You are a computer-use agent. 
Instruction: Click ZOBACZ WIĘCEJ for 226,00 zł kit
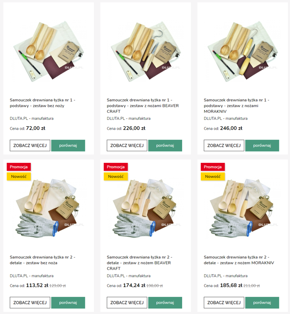(x=127, y=145)
